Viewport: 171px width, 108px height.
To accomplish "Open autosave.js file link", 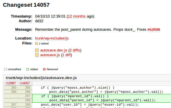I will 50,55.
